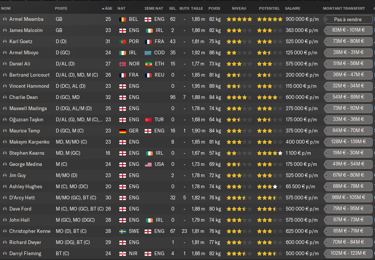
Task: Open Darryl Fleming's player profile
Action: [25, 253]
